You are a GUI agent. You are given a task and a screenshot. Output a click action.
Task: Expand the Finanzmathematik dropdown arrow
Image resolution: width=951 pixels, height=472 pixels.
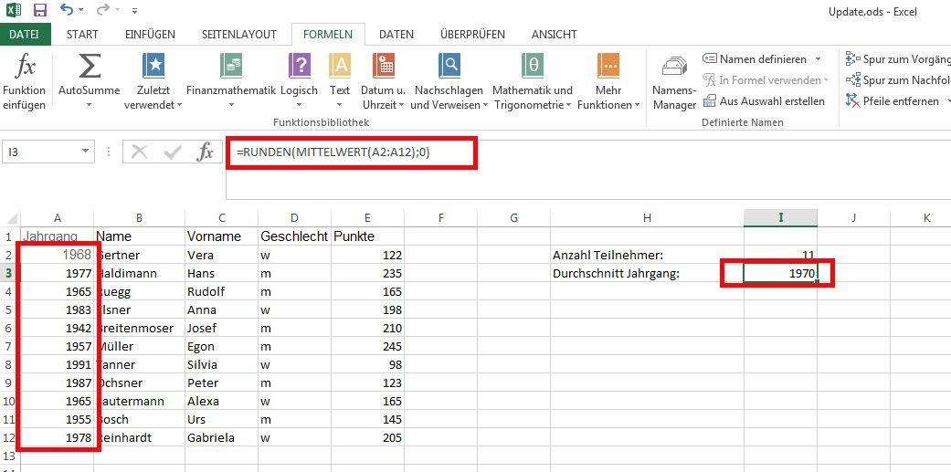[231, 105]
